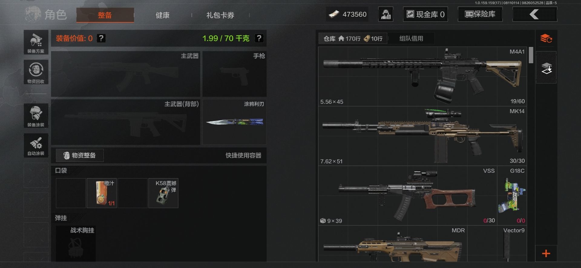Image resolution: width=581 pixels, height=268 pixels.
Task: Click the 物资整备 supplies button
Action: click(80, 155)
